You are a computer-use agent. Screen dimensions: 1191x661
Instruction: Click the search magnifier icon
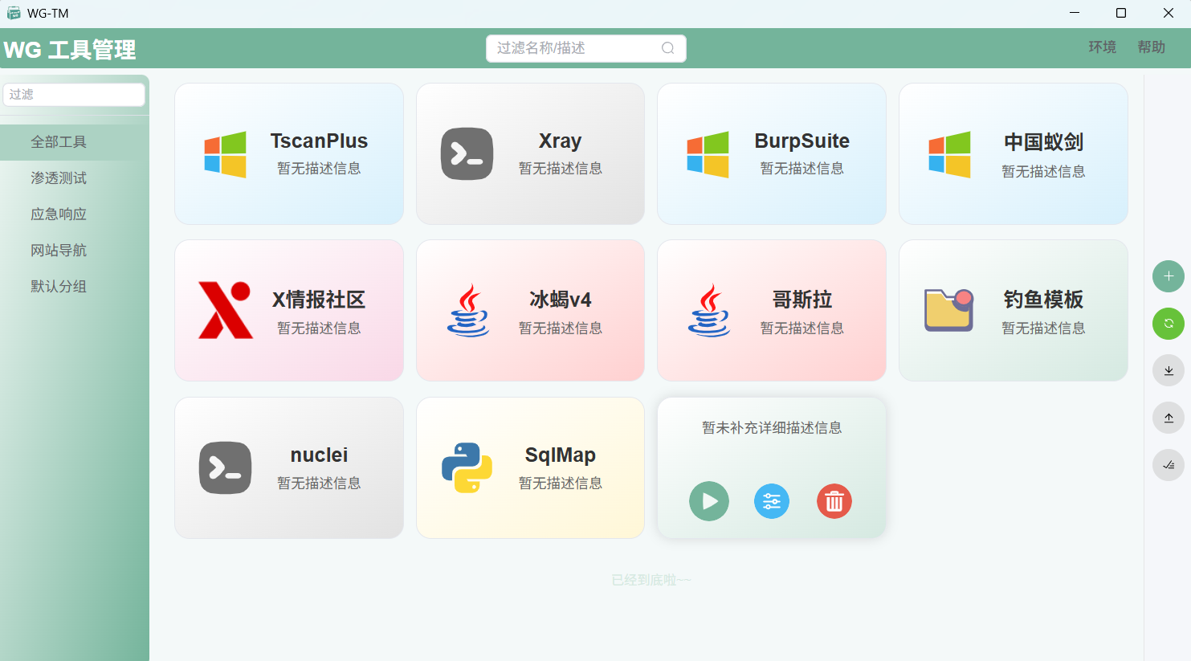[667, 48]
